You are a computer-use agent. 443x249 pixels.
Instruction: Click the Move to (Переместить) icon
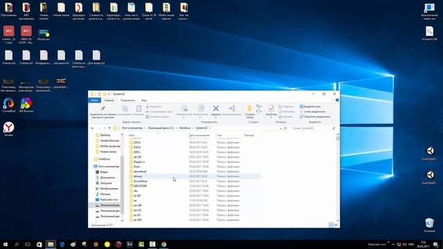point(185,109)
